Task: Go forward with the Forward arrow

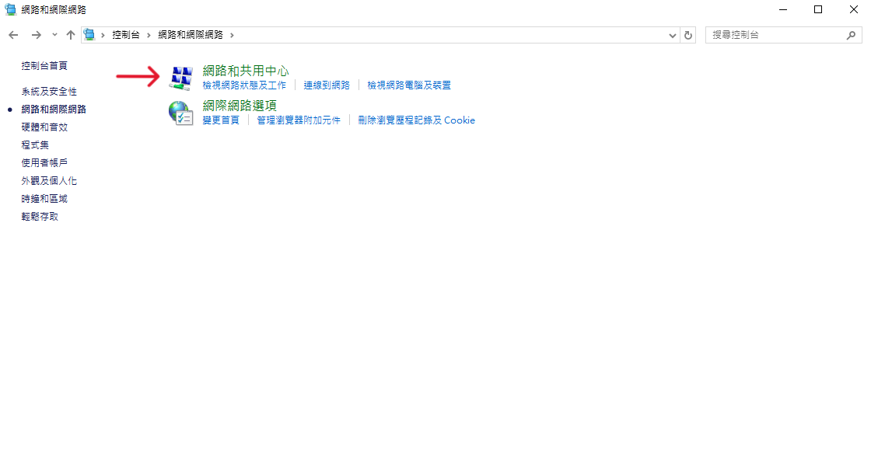Action: (x=36, y=35)
